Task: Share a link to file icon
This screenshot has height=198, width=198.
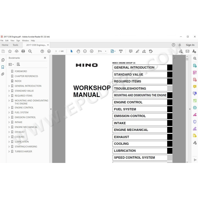Action: (x=181, y=51)
